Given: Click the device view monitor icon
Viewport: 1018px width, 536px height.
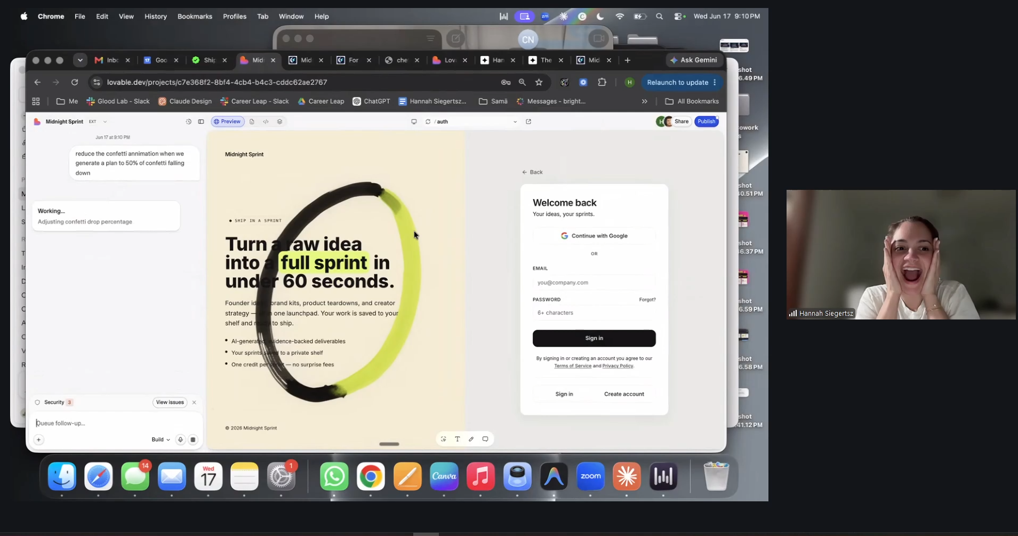Looking at the screenshot, I should (x=414, y=122).
